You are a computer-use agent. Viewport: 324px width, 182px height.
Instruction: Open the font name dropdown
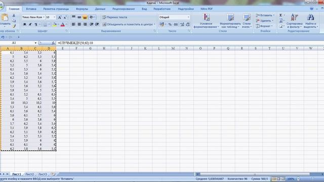click(x=44, y=17)
